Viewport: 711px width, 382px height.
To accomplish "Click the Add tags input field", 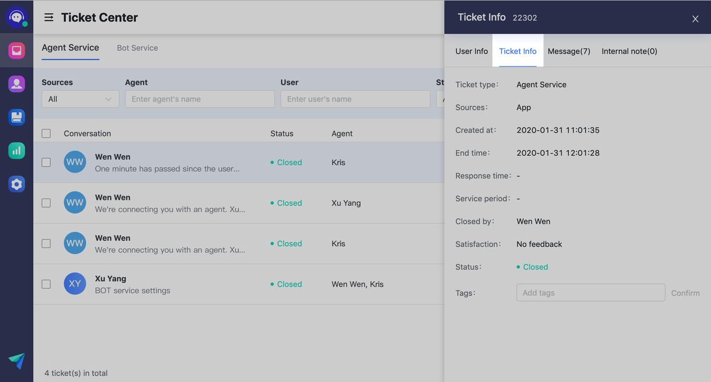I will (x=590, y=293).
